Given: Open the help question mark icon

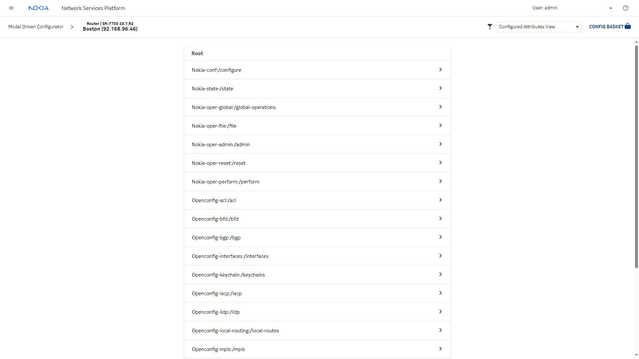Looking at the screenshot, I should click(x=626, y=8).
